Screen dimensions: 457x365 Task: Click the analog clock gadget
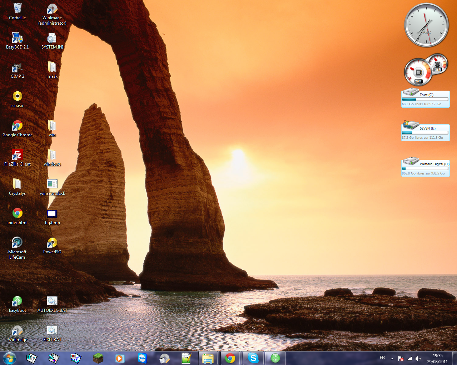[426, 25]
